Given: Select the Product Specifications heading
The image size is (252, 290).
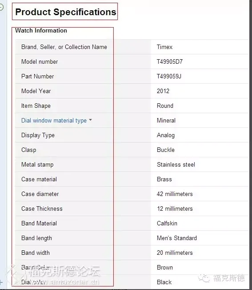Looking at the screenshot, I should [x=66, y=12].
